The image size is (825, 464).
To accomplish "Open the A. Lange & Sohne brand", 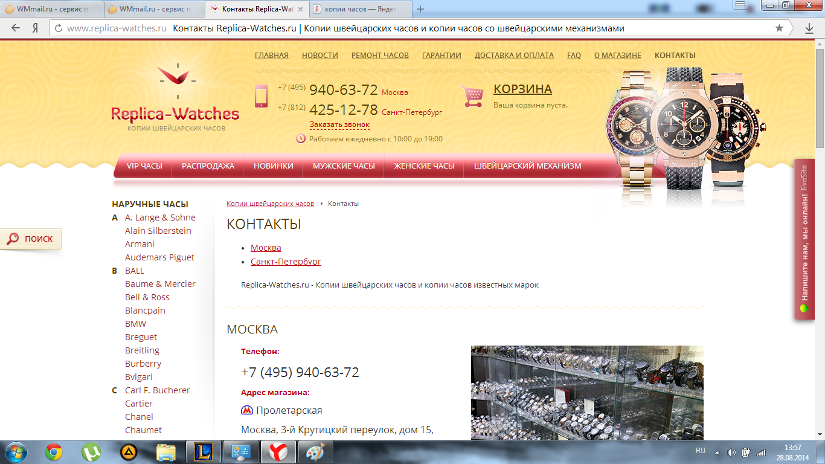I will 160,217.
